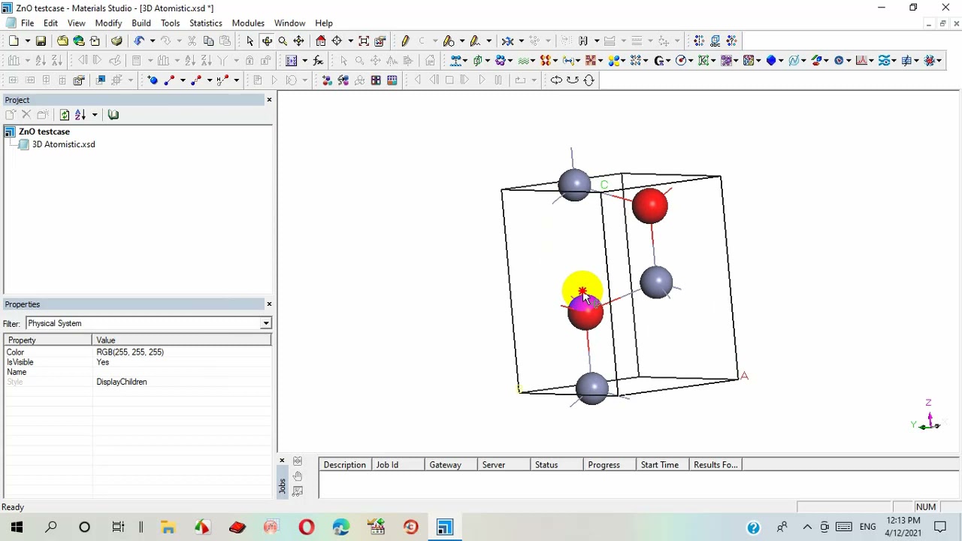Click the green wave module icon
This screenshot has height=541, width=962.
[x=525, y=60]
